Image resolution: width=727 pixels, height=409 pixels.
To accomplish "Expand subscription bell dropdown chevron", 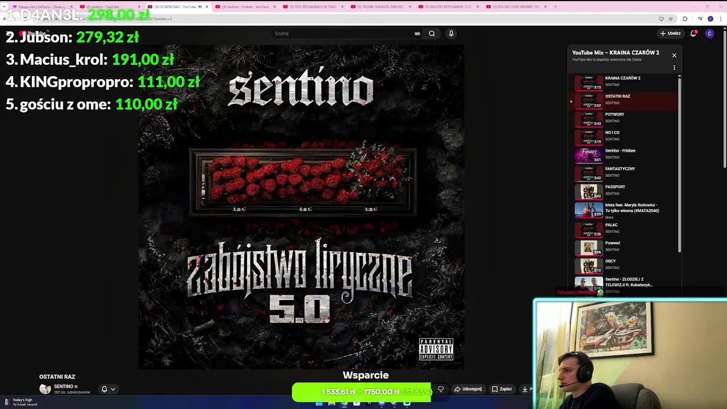I will coord(113,389).
